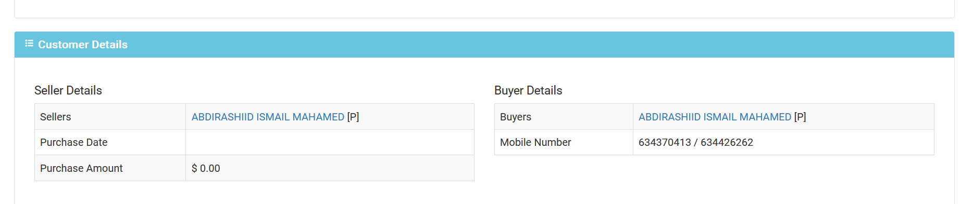Click the $ 0.00 purchase amount value

point(206,168)
